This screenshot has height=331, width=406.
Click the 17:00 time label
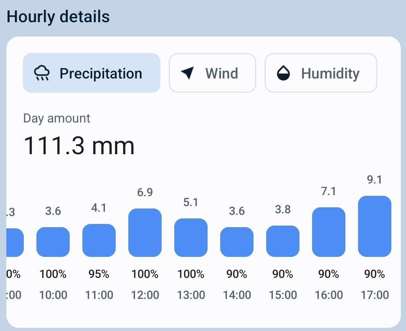coord(375,295)
